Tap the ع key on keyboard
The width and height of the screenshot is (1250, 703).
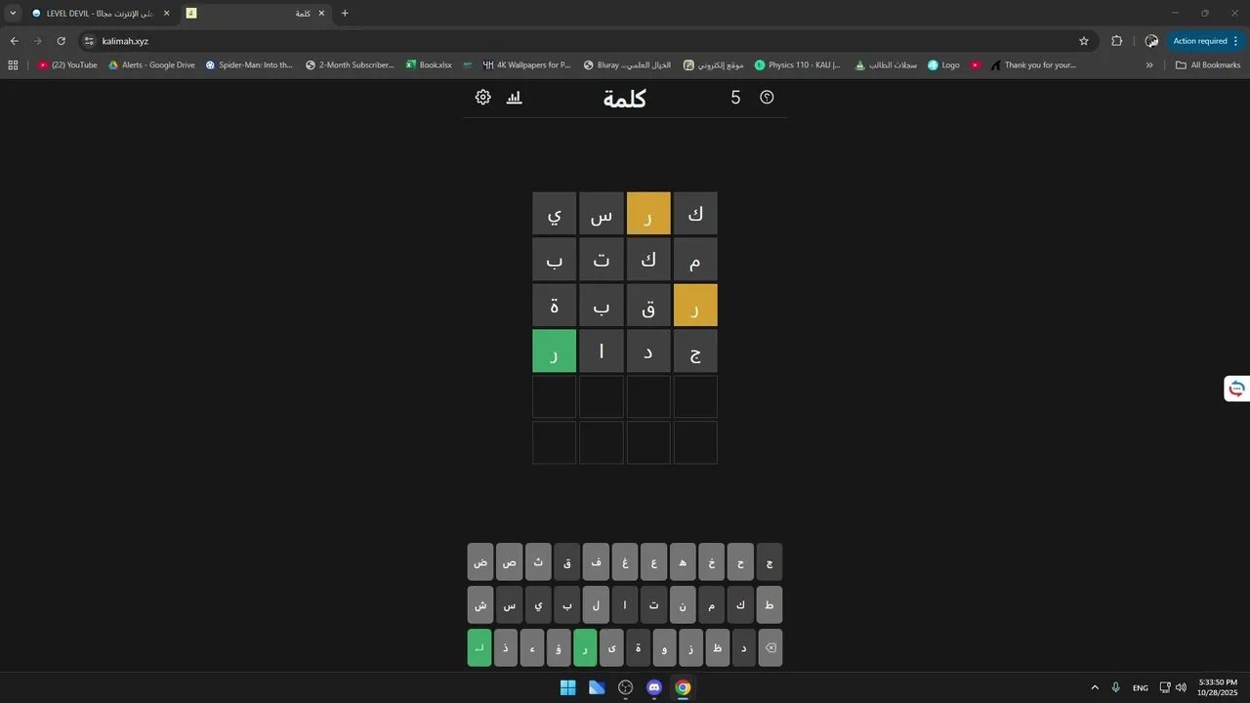tap(654, 562)
